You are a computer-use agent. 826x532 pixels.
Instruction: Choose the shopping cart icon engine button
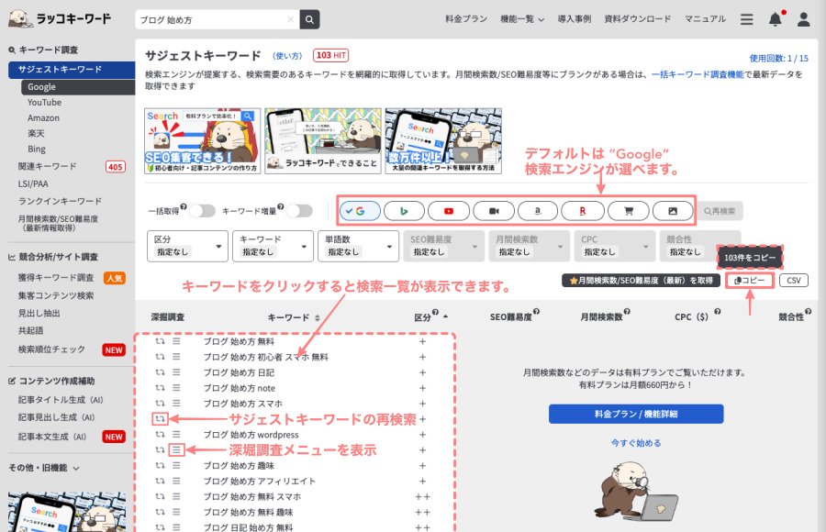628,211
